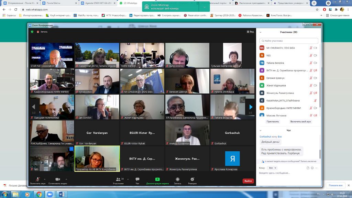Click the Chrome icon in Windows taskbar
Image resolution: width=352 pixels, height=198 pixels.
(x=39, y=194)
